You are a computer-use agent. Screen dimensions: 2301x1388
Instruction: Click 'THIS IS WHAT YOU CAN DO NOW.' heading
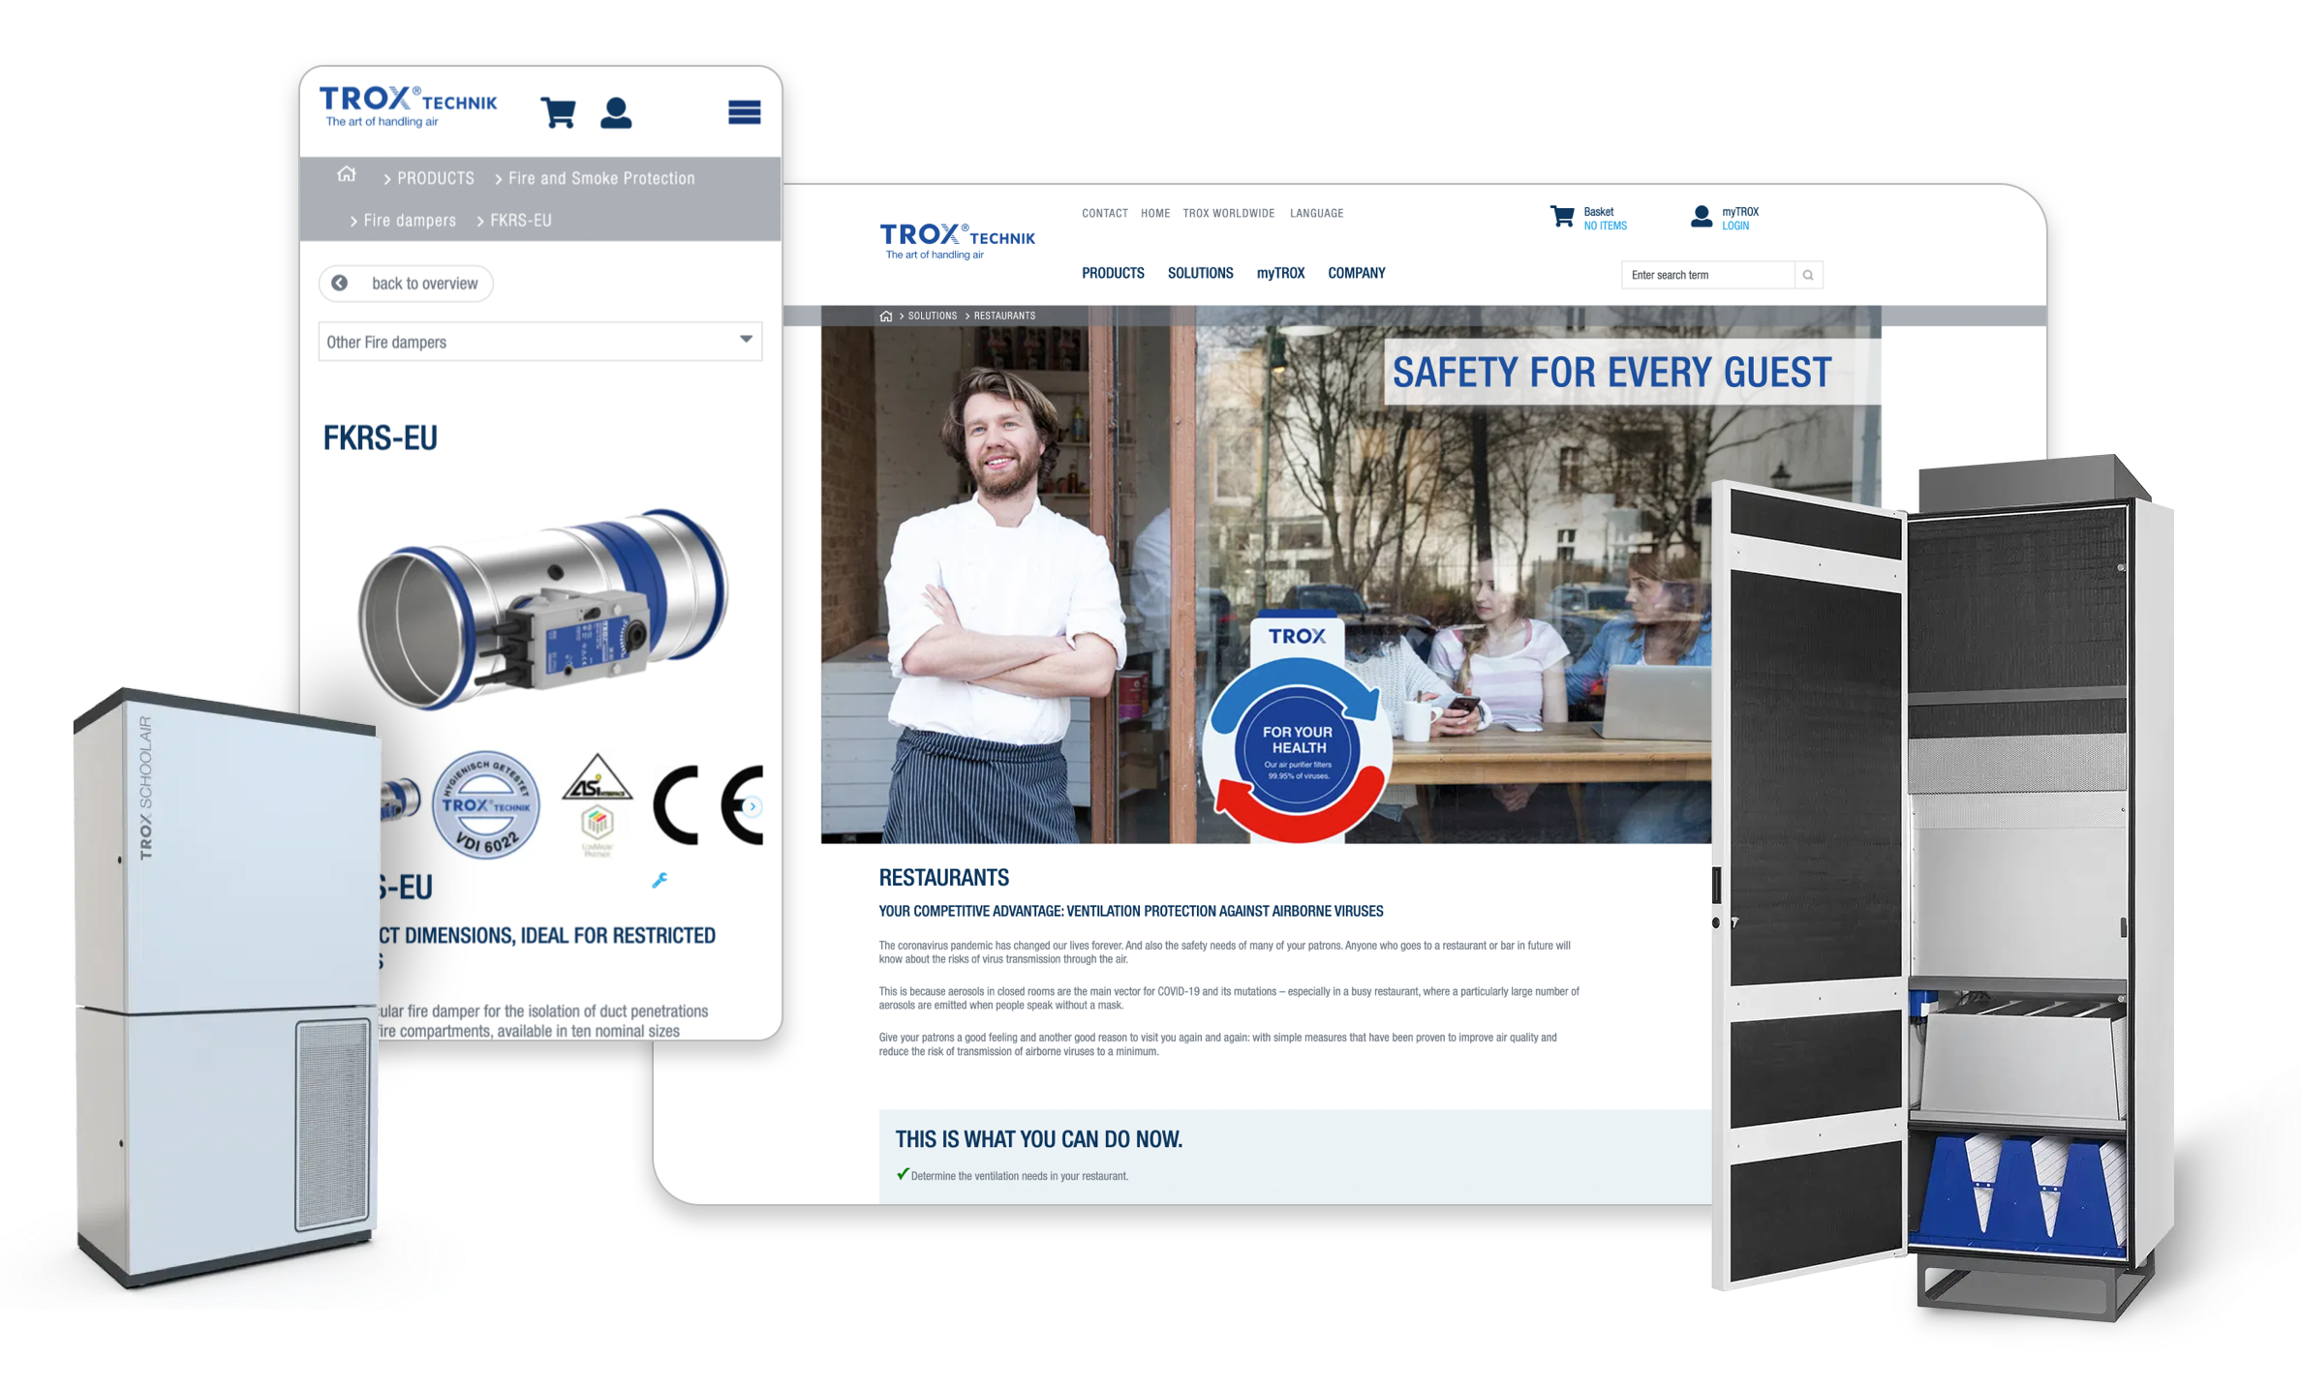(x=1039, y=1139)
